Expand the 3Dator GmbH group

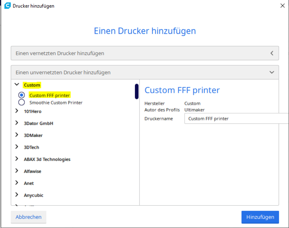click(17, 123)
